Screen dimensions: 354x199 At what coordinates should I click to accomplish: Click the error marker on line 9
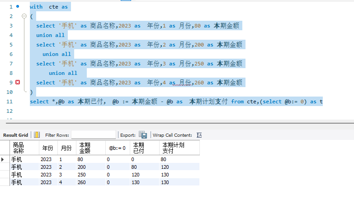point(18,82)
